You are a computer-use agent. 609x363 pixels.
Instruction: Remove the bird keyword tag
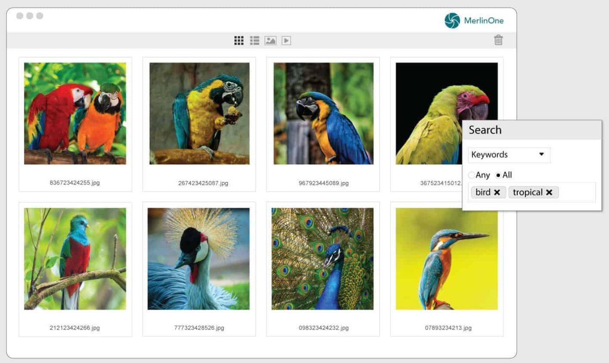point(497,193)
